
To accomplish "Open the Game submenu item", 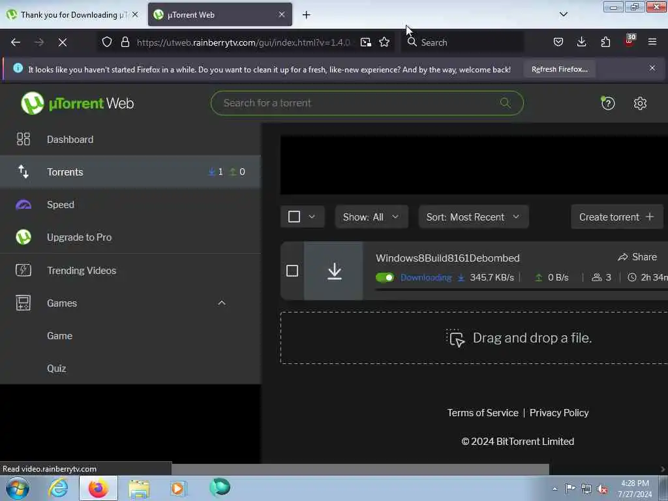I will coord(130,336).
